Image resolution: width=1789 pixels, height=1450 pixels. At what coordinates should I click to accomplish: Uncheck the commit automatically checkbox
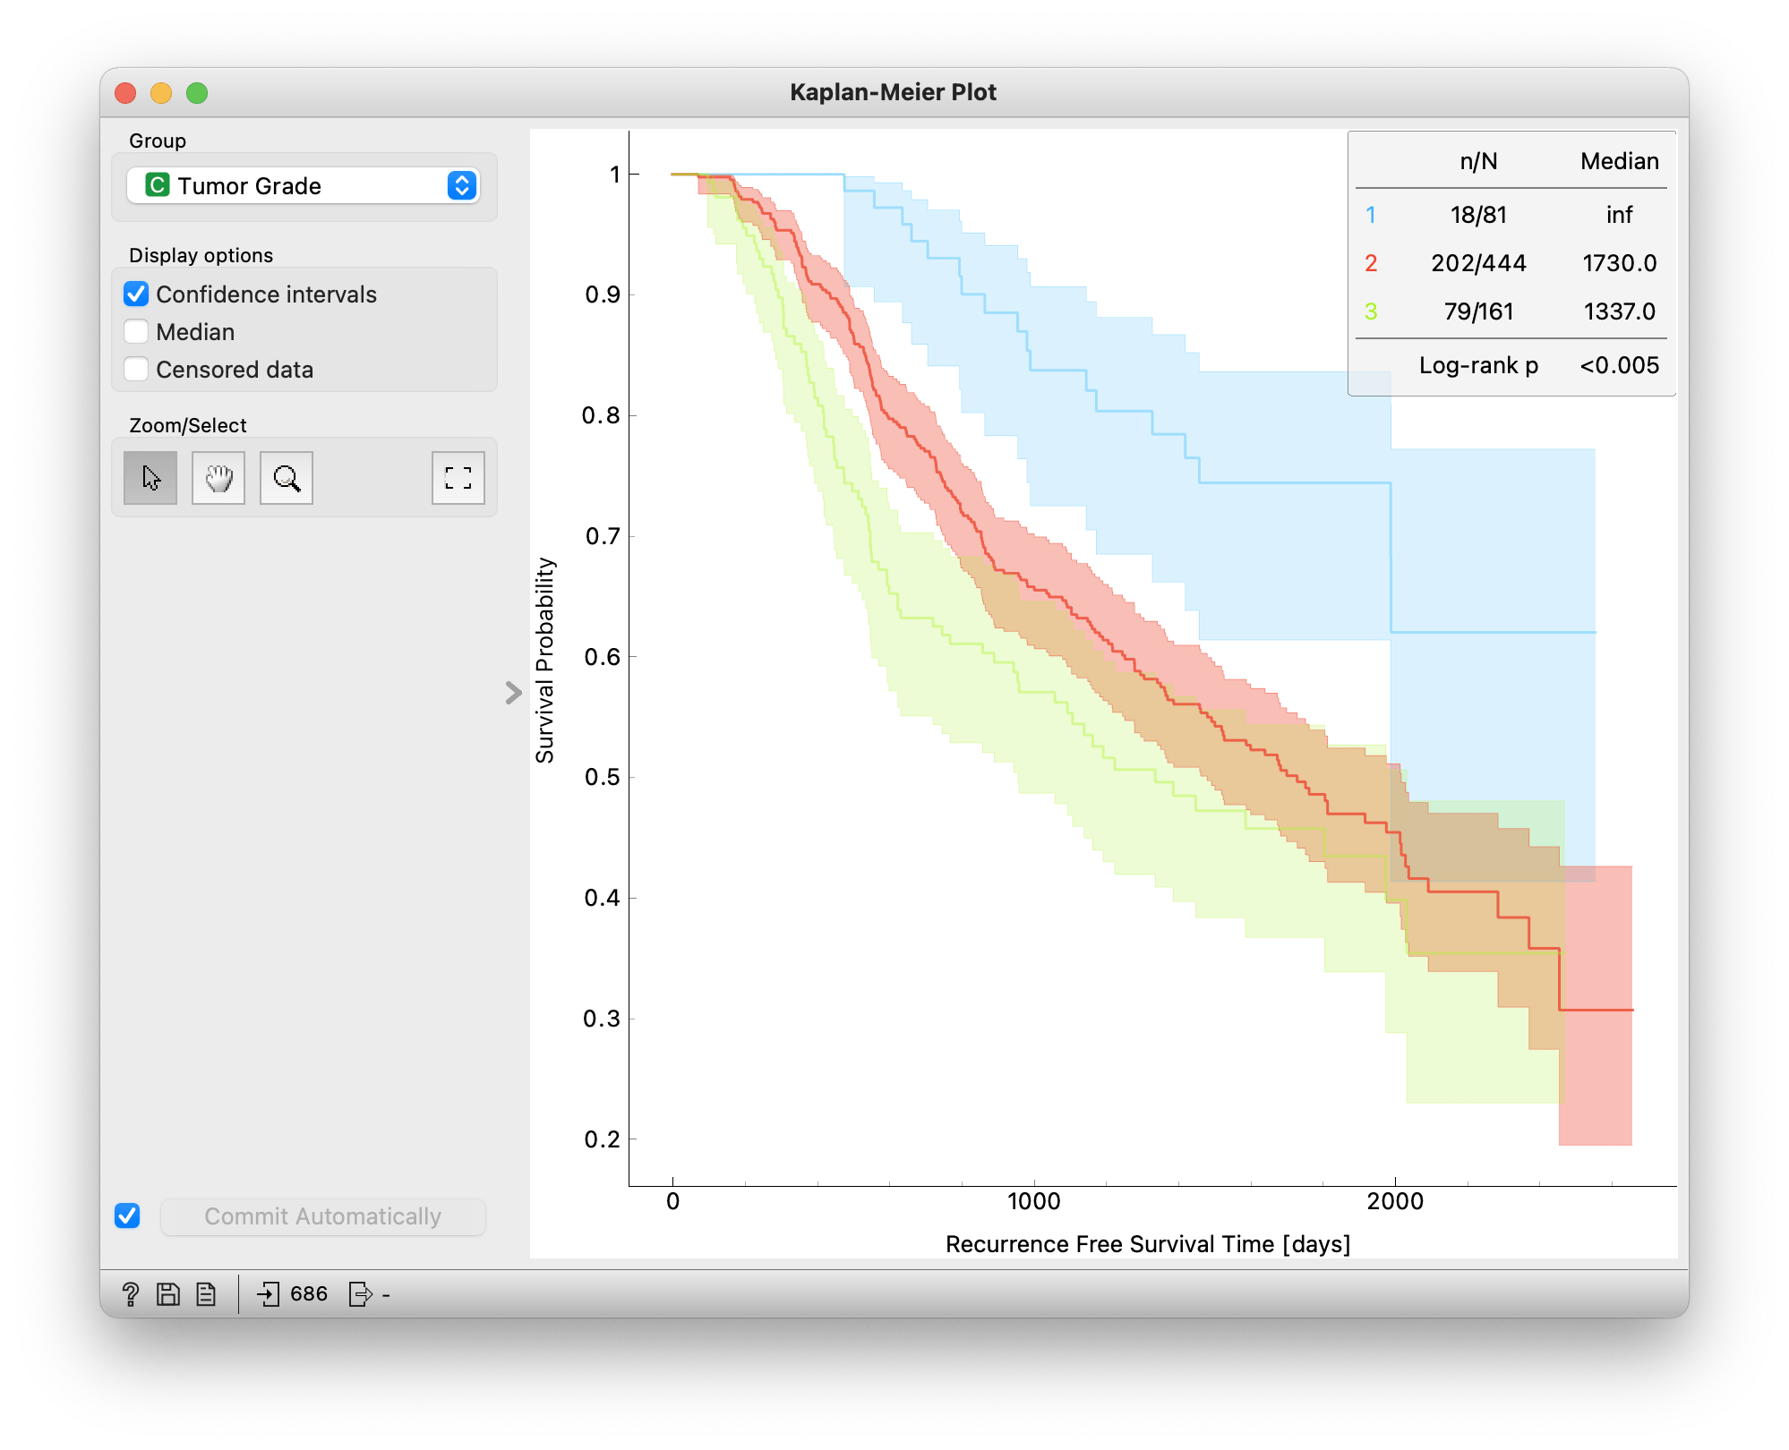[127, 1215]
